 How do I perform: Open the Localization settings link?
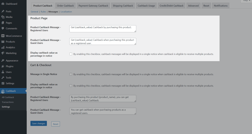pyautogui.click(x=66, y=12)
